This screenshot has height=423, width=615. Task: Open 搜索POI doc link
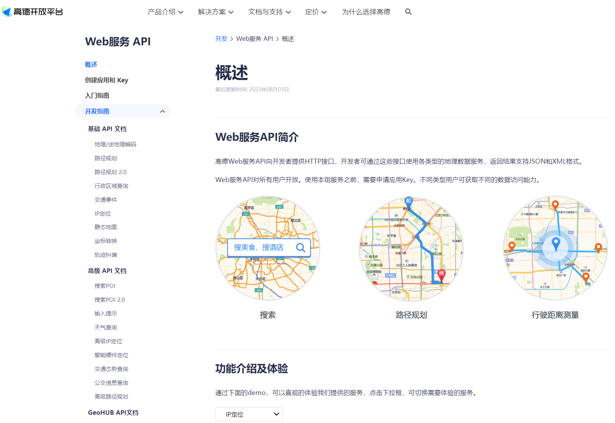coord(105,286)
